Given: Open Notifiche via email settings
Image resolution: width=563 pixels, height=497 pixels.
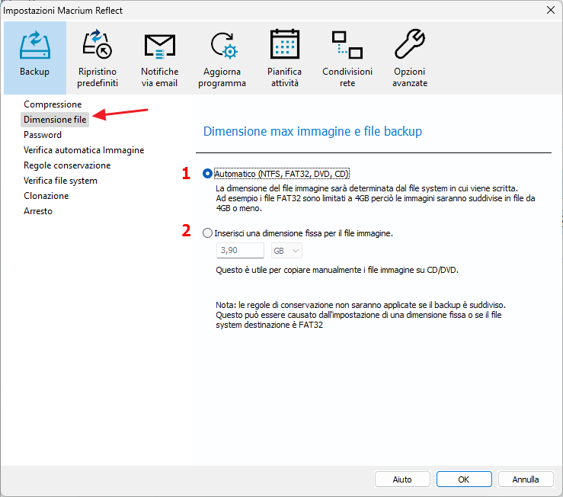Looking at the screenshot, I should pos(160,57).
